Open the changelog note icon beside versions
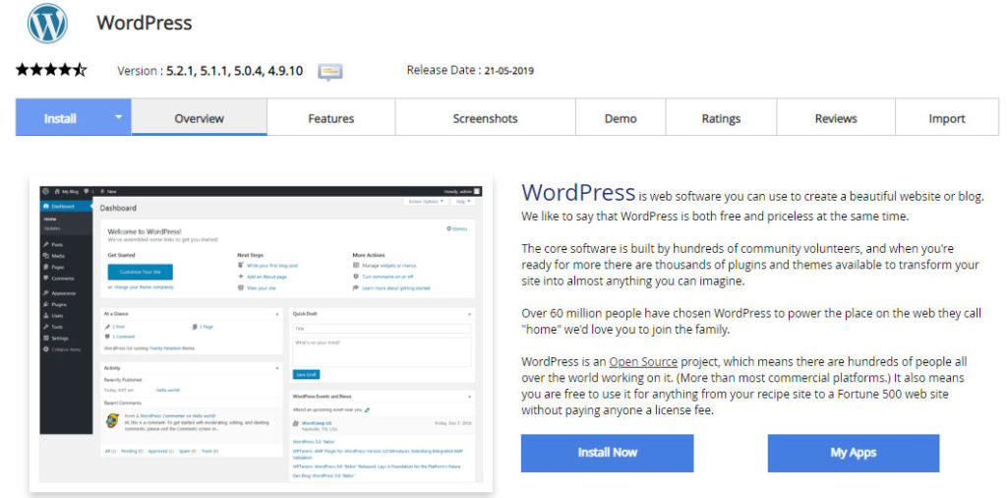1007x498 pixels. coord(330,71)
